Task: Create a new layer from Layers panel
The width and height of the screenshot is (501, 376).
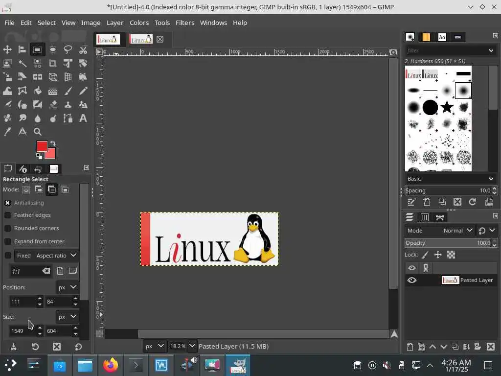Action: [410, 347]
